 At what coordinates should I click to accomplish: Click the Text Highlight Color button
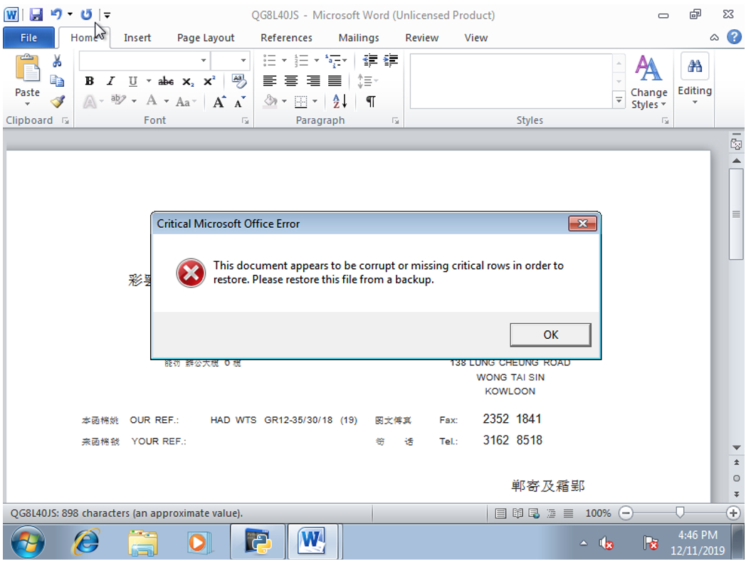pos(118,100)
